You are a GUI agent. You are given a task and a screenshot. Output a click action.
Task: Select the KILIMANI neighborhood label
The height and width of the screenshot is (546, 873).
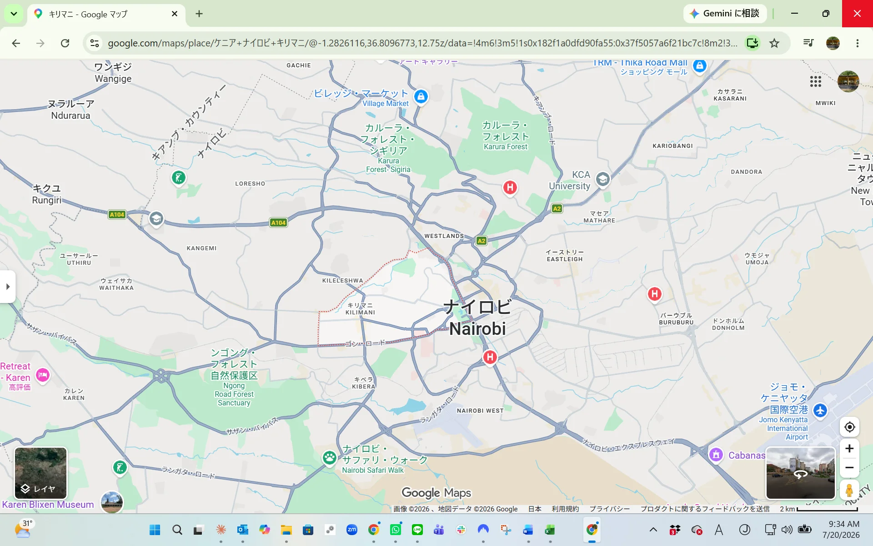tap(360, 309)
